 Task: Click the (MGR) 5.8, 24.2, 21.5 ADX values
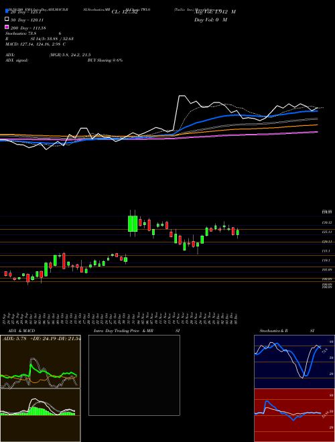[x=70, y=55]
